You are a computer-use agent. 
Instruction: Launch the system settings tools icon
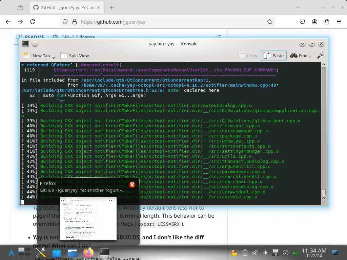[41, 253]
